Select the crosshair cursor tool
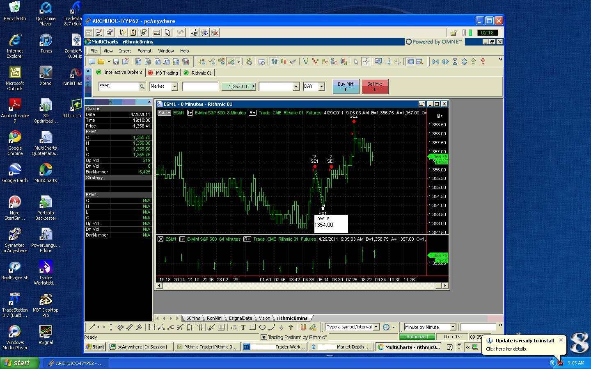591x369 pixels. (x=366, y=61)
